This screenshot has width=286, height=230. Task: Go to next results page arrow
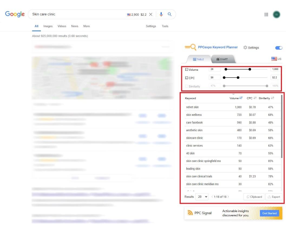pos(228,197)
